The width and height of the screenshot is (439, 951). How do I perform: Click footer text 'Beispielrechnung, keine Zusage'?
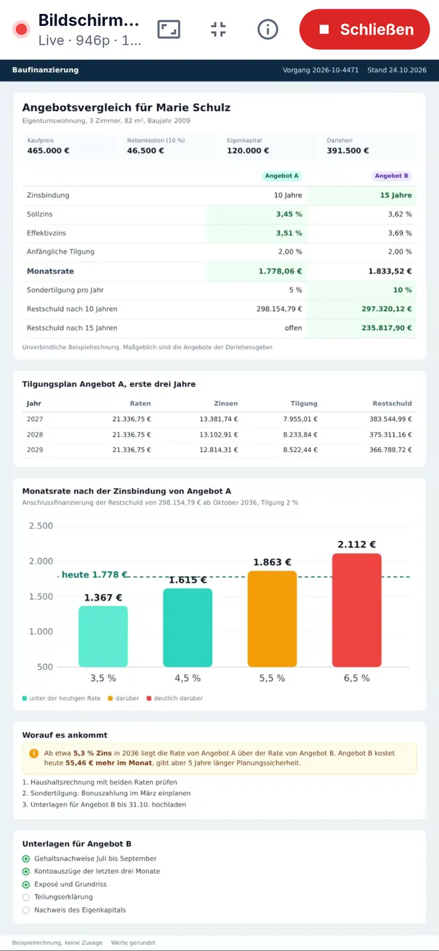pos(57,942)
